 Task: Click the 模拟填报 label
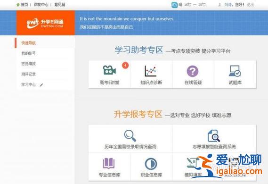(193, 175)
